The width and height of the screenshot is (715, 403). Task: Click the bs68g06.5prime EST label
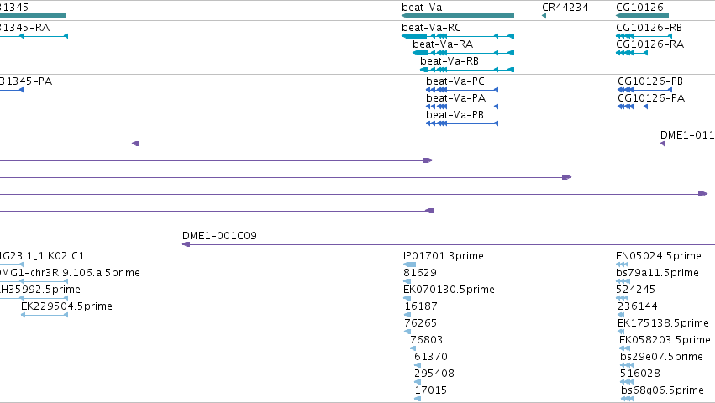[662, 390]
